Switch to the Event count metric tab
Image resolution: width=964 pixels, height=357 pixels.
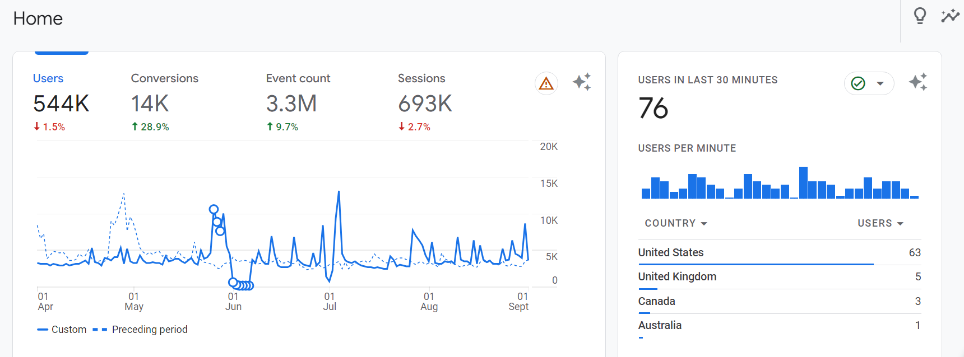(x=298, y=79)
